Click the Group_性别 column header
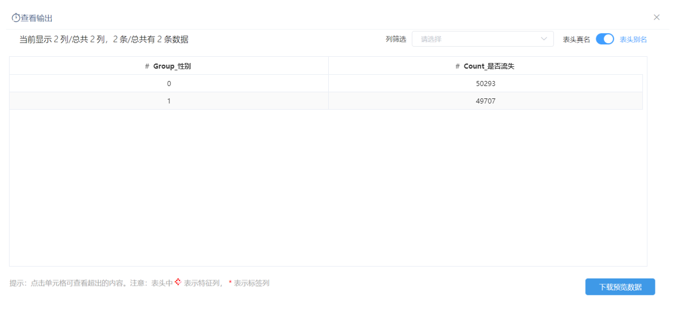Image resolution: width=675 pixels, height=311 pixels. [169, 66]
